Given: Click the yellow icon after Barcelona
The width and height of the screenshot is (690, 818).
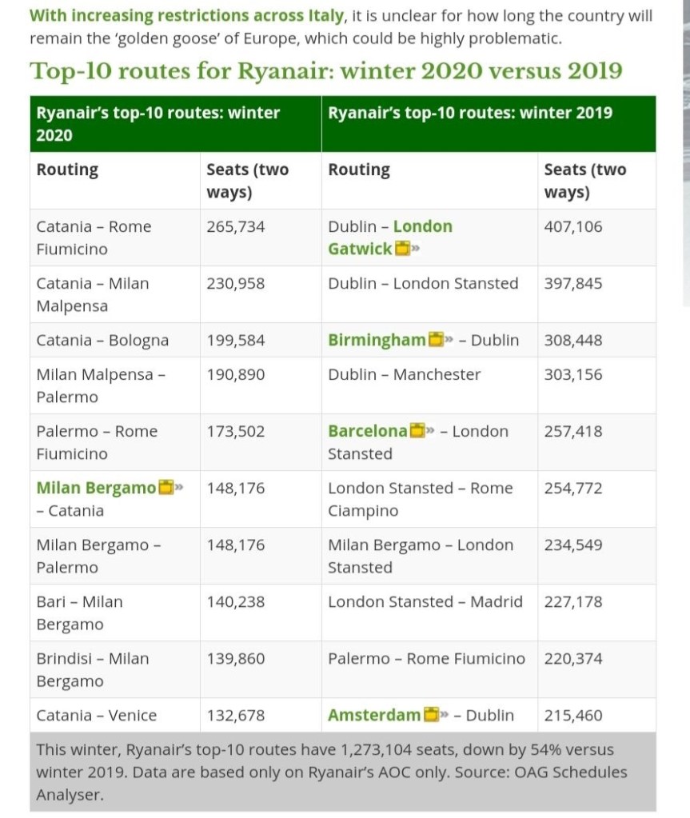Looking at the screenshot, I should [x=417, y=431].
